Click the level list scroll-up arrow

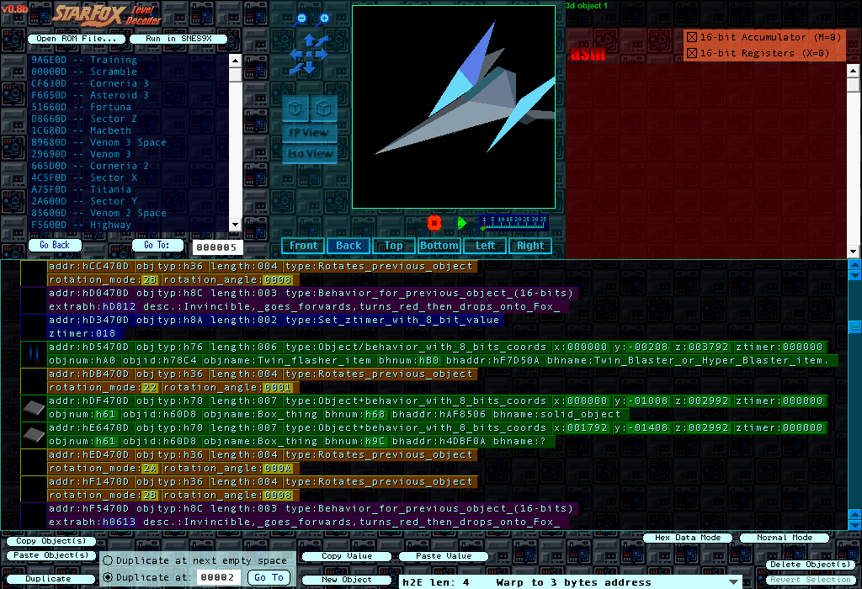click(236, 61)
